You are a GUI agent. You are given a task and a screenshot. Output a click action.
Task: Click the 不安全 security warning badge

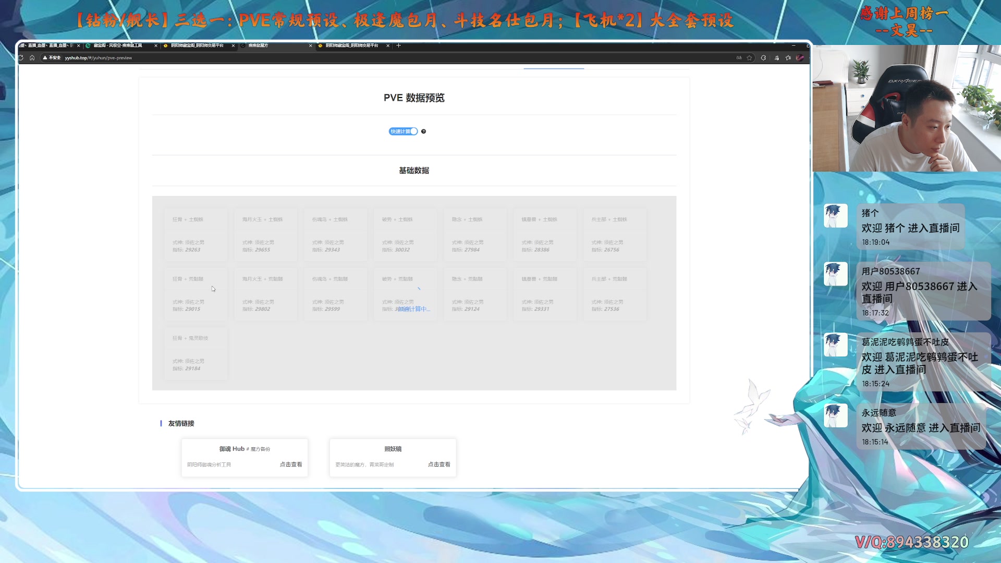tap(52, 58)
